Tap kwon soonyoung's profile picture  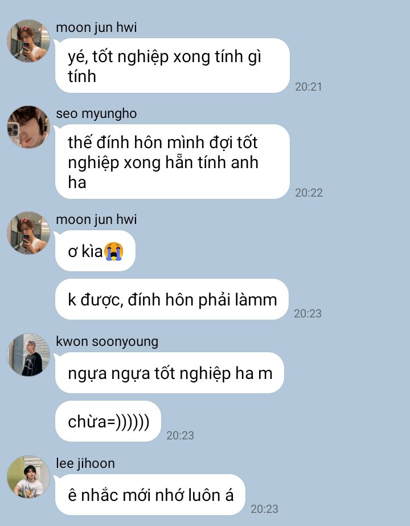click(x=28, y=354)
